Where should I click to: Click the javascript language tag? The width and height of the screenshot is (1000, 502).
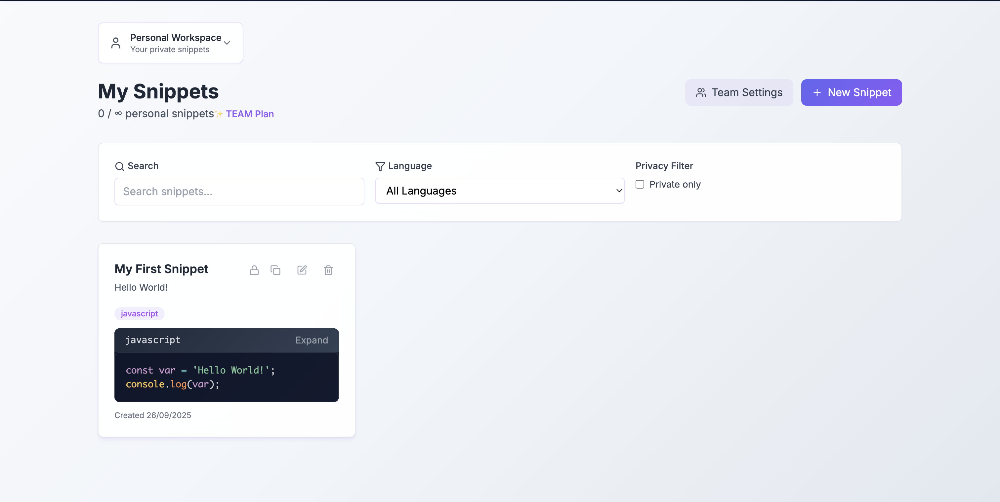point(139,314)
